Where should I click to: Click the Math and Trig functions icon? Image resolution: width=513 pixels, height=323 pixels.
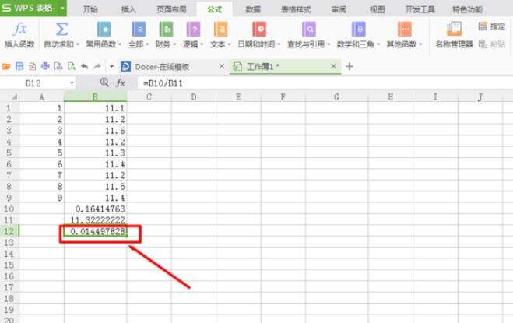(x=358, y=29)
